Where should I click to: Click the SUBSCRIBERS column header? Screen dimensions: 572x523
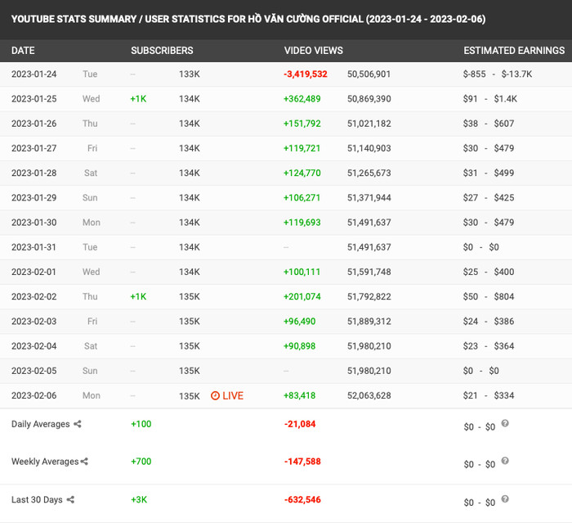[162, 51]
